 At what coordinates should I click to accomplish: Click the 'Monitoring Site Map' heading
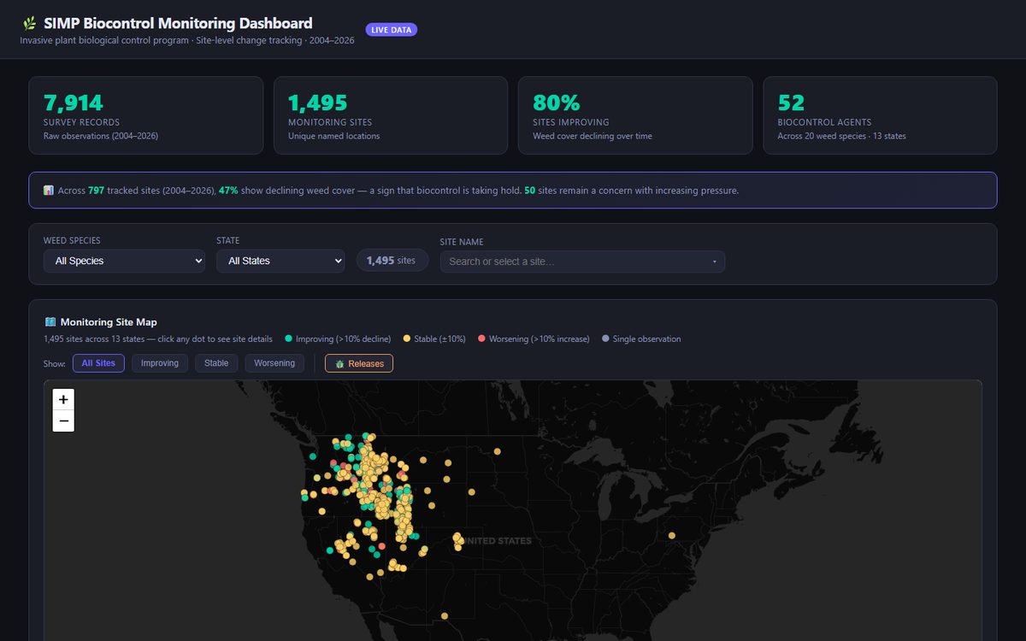(x=109, y=322)
